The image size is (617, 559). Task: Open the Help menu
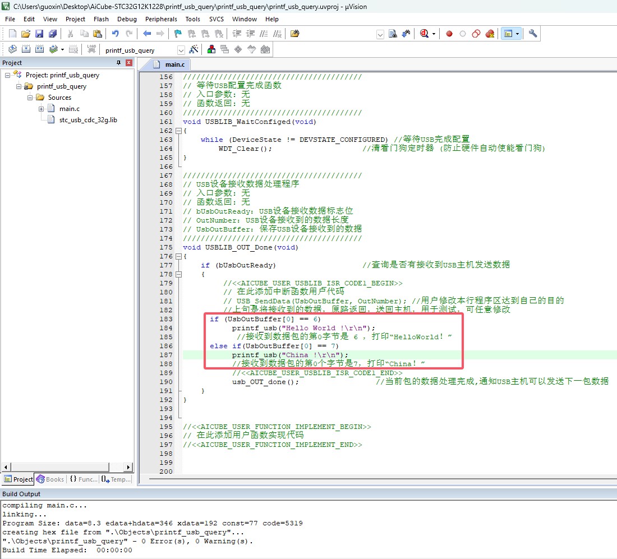coord(272,19)
